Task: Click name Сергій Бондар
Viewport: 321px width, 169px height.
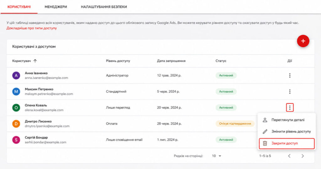Action: 36,137
